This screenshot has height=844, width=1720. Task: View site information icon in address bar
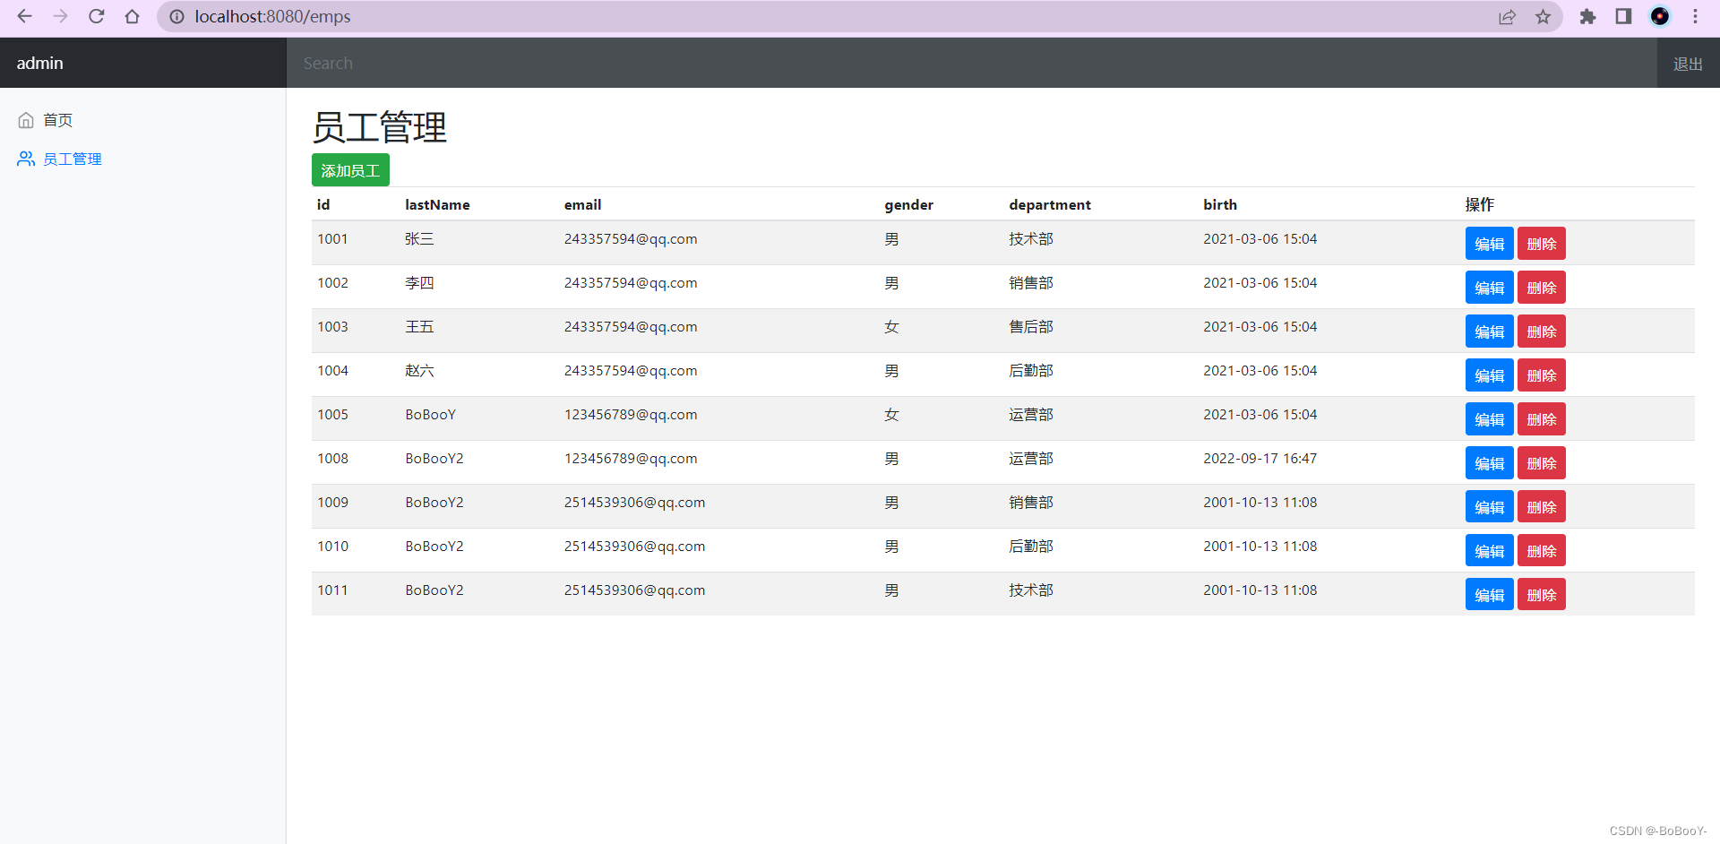(x=177, y=16)
